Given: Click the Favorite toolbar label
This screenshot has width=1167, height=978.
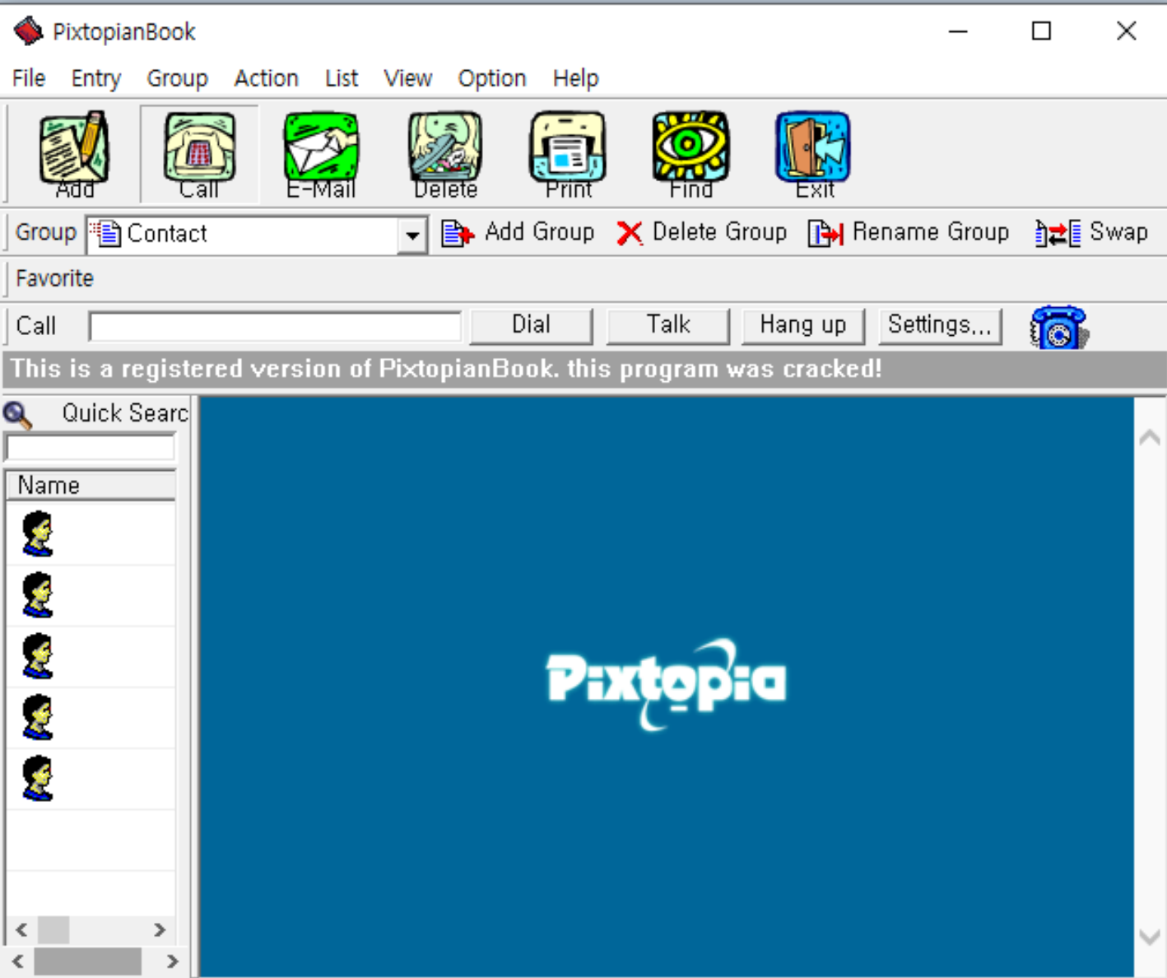Looking at the screenshot, I should (x=54, y=278).
